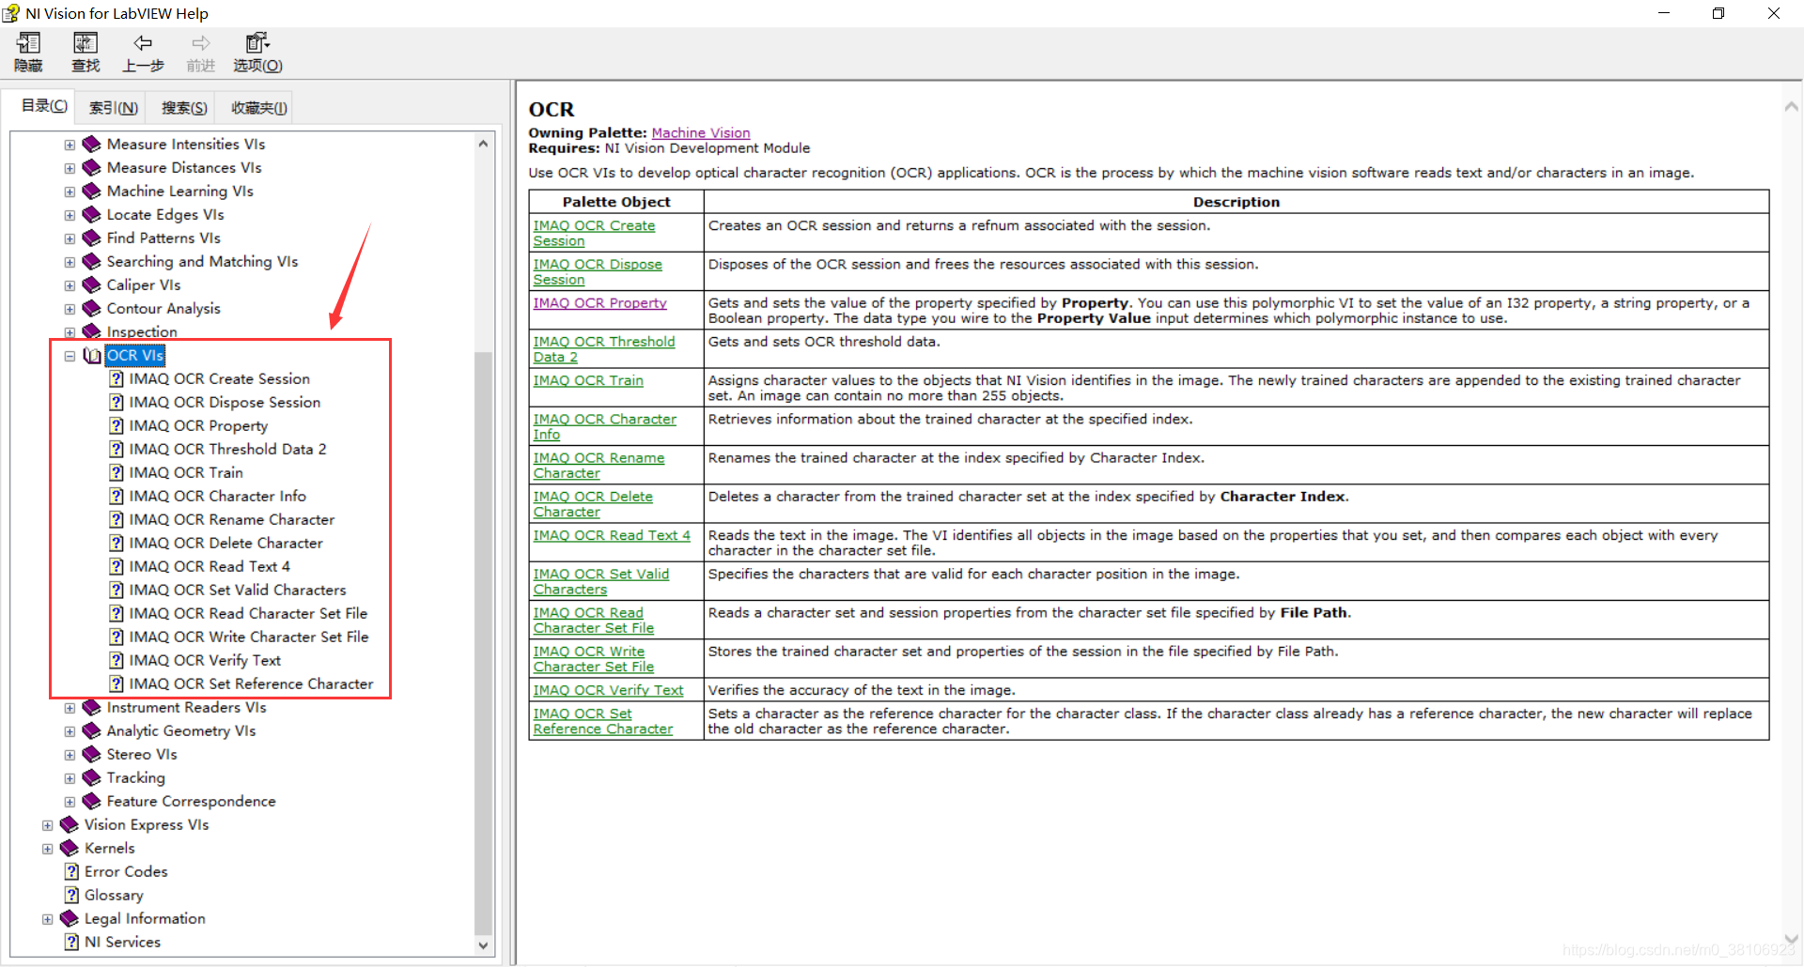
Task: Switch to the Favorites (收藏夹) tab
Action: click(x=259, y=108)
